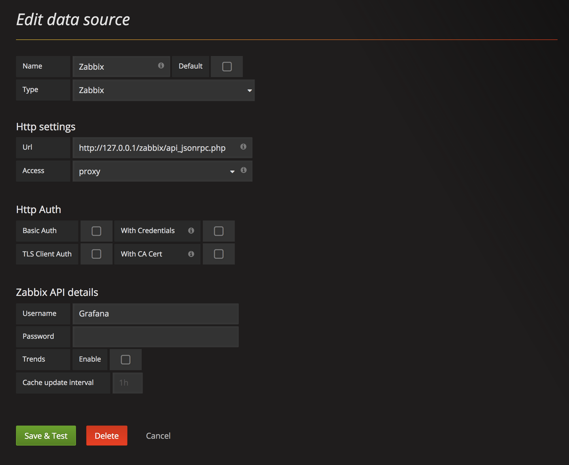This screenshot has height=465, width=569.
Task: Enable the Trends checkbox
Action: pos(126,360)
